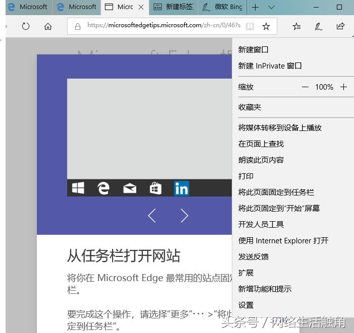This screenshot has width=354, height=333.
Task: Click the Edge icon in illustration taskbar
Action: (104, 188)
